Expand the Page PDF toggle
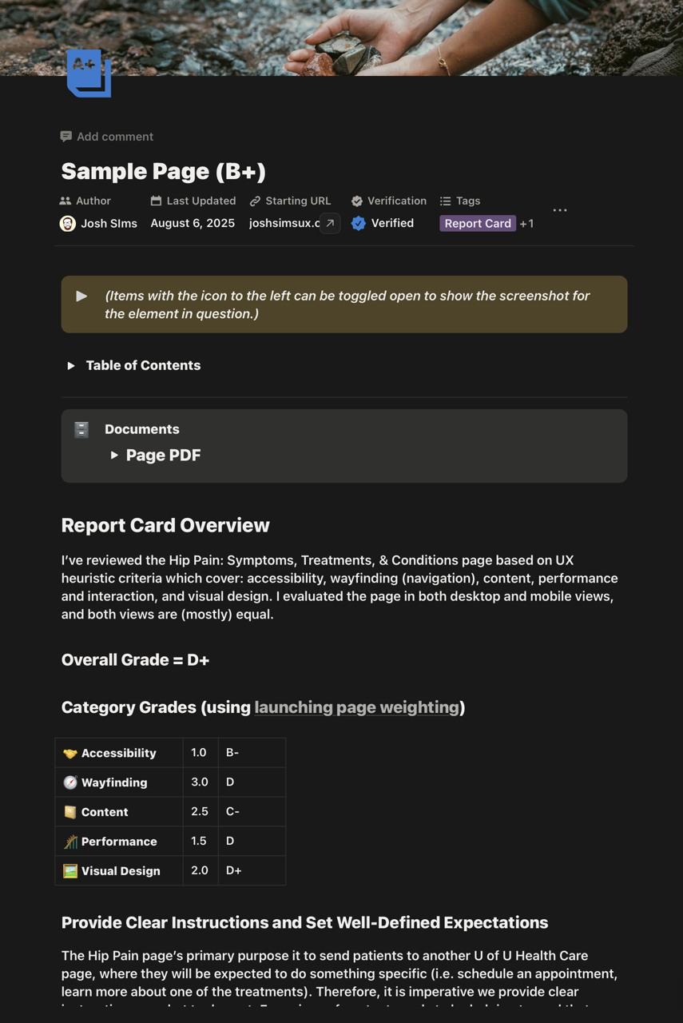The height and width of the screenshot is (1023, 683). coord(114,455)
